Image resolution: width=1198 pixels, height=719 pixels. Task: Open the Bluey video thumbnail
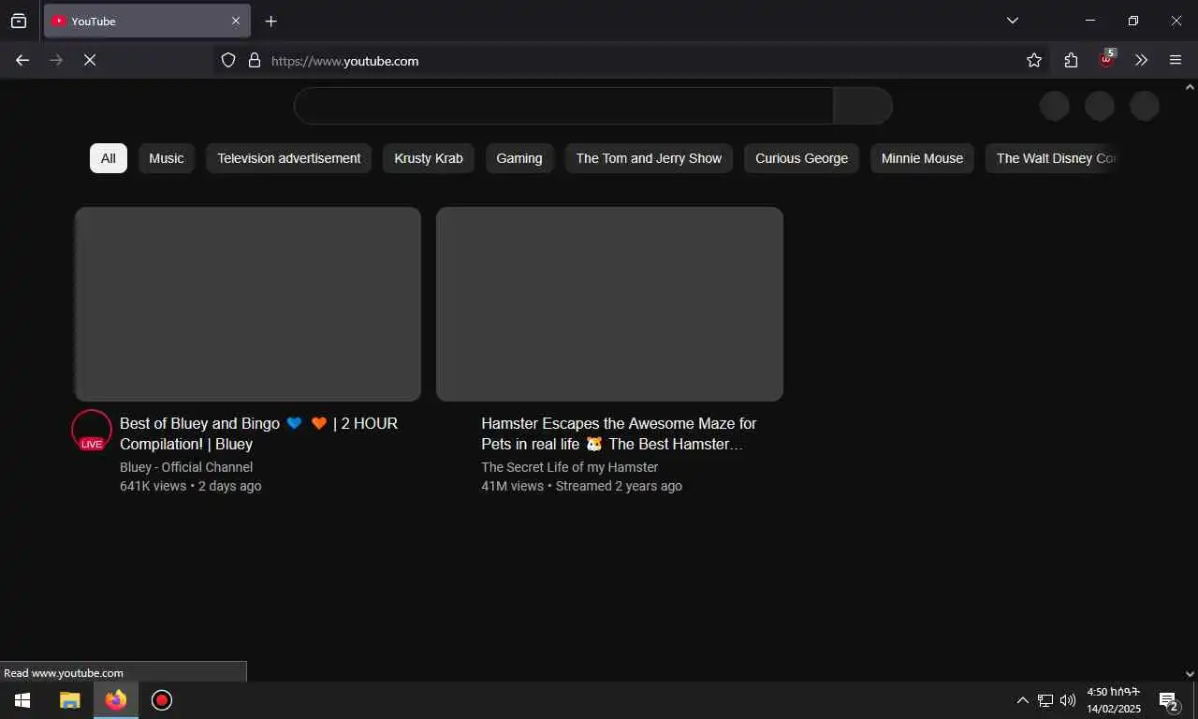click(x=248, y=304)
